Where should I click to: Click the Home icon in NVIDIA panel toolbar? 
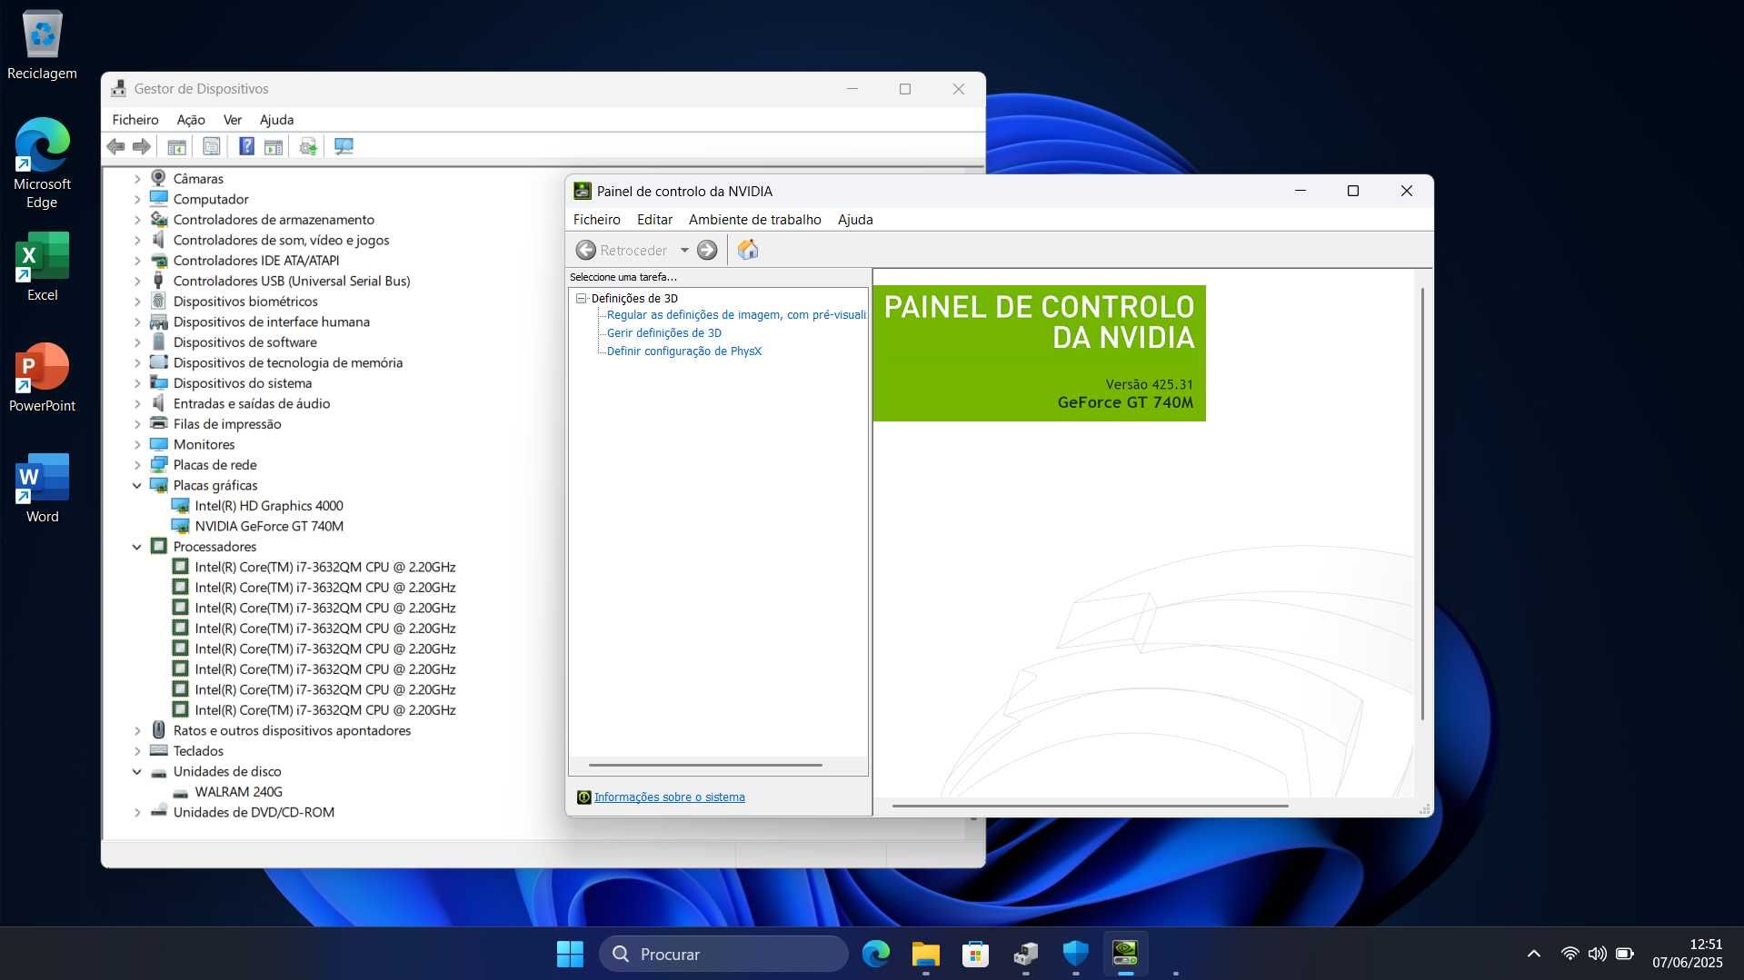748,250
